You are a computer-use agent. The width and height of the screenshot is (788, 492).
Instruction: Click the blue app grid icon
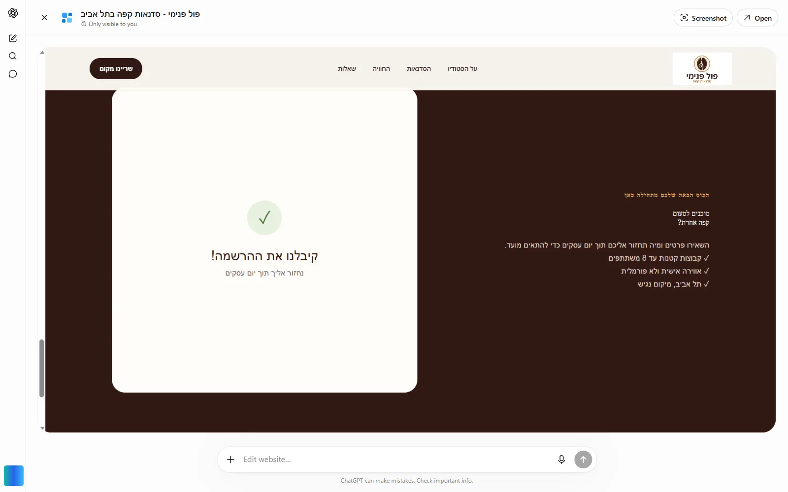click(67, 18)
